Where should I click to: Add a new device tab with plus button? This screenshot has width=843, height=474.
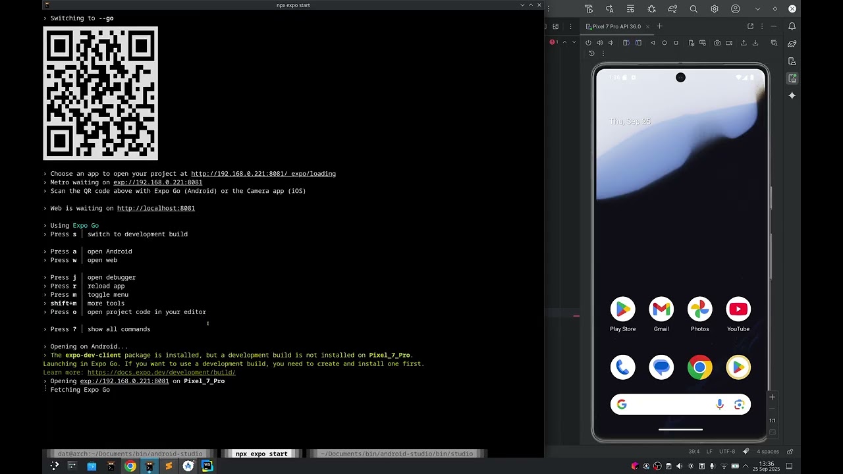pos(659,26)
